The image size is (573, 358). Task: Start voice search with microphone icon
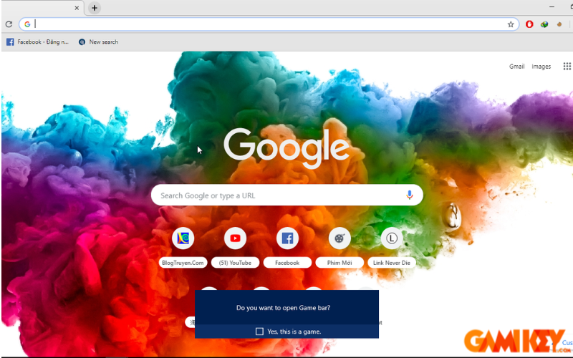(x=409, y=195)
